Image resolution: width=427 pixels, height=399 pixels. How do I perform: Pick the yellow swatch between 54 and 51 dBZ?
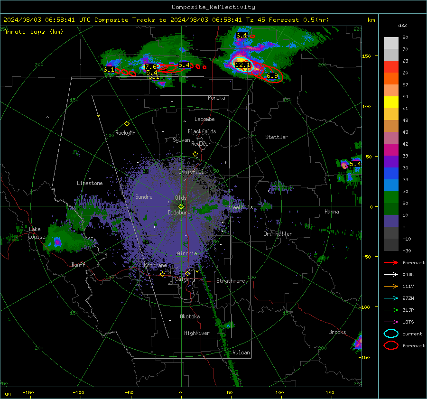(391, 102)
